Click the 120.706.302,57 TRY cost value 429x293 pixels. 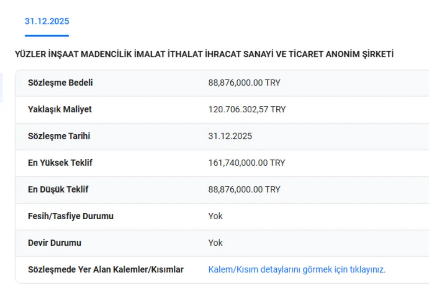[x=247, y=109]
